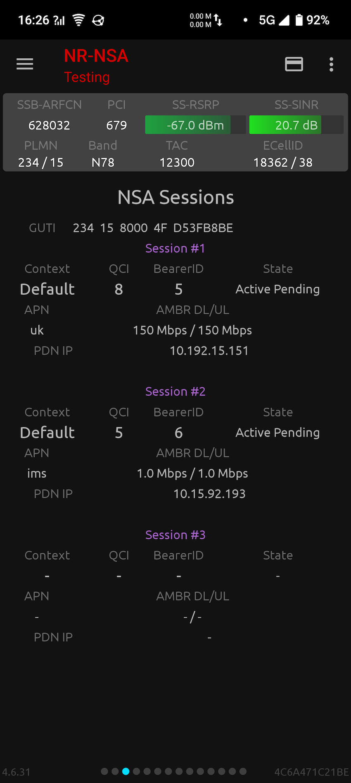Screen dimensions: 351x783
Task: Select the Session #2 header
Action: click(x=175, y=391)
